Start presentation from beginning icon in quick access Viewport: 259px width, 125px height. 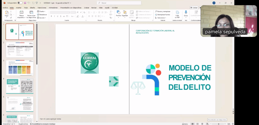click(37, 3)
